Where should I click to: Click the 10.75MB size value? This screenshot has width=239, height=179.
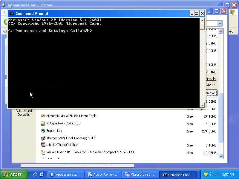[x=210, y=153]
